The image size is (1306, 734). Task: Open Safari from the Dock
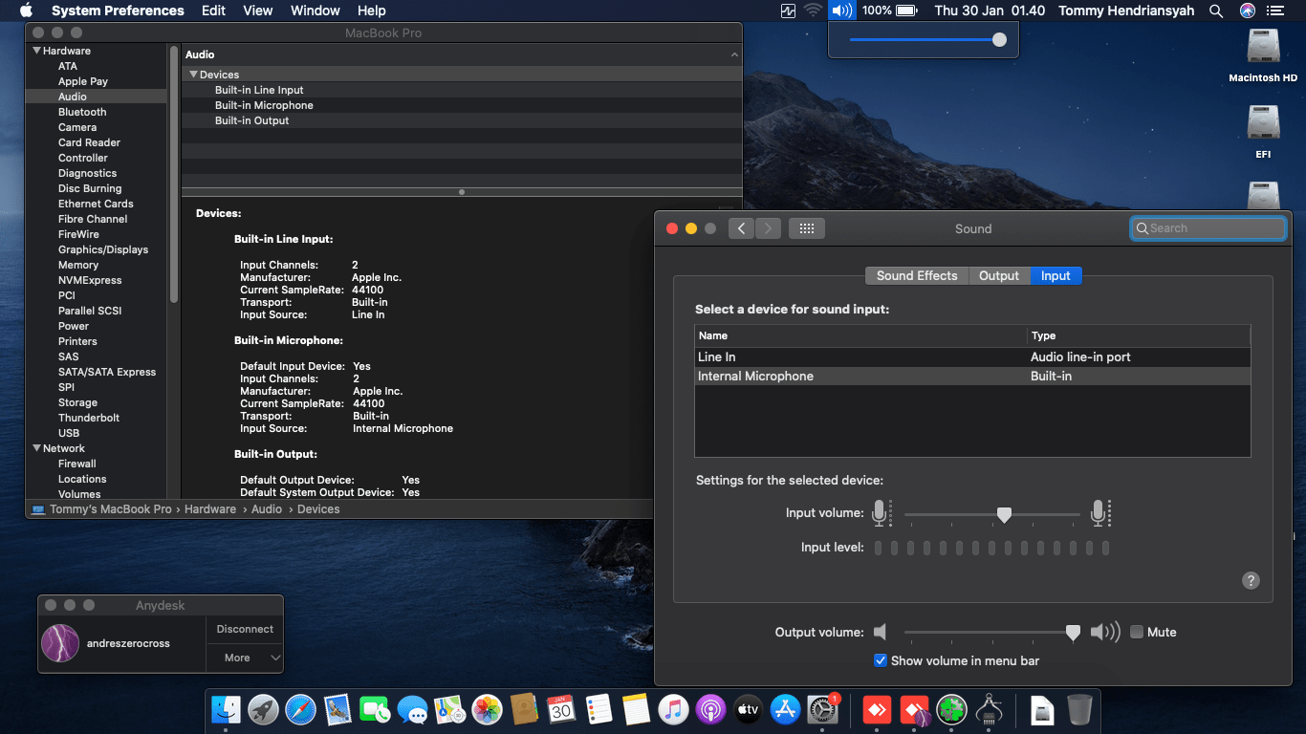tap(300, 710)
